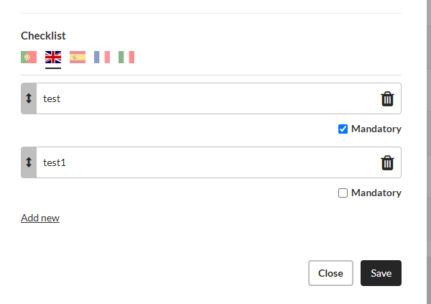Image resolution: width=431 pixels, height=304 pixels.
Task: Click the Mandatory label below "test1"
Action: [x=376, y=193]
